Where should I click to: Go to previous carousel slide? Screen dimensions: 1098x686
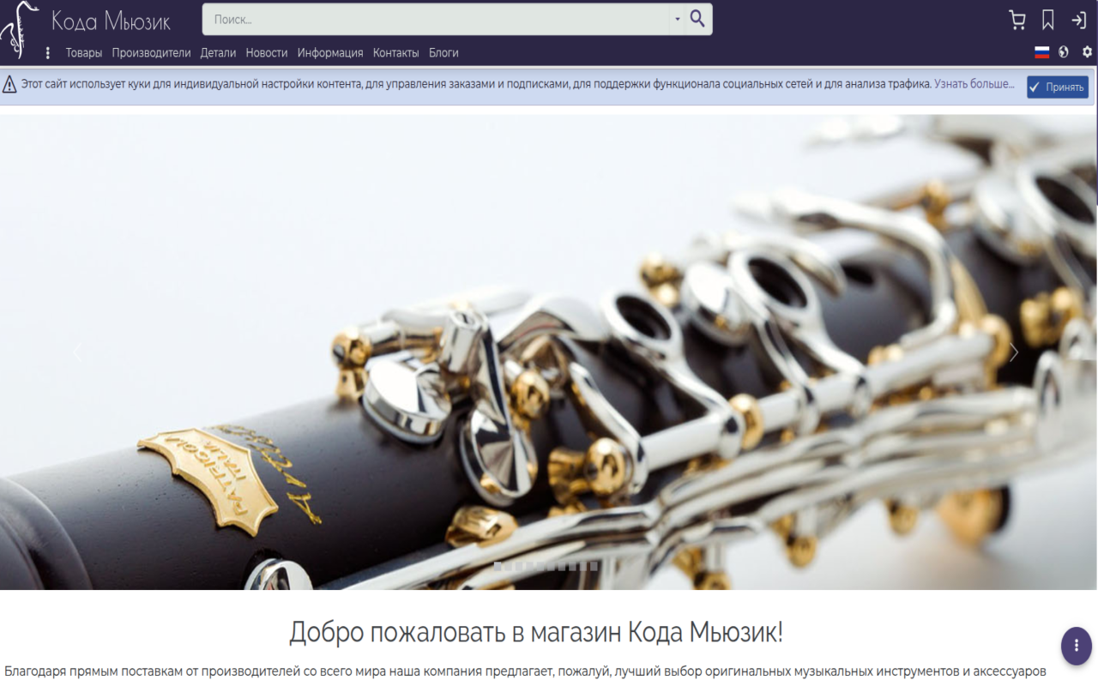tap(77, 352)
